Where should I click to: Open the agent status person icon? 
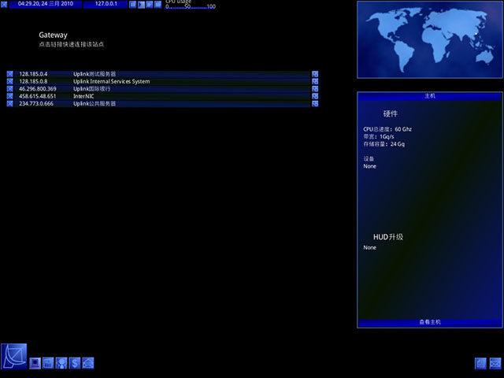point(61,363)
